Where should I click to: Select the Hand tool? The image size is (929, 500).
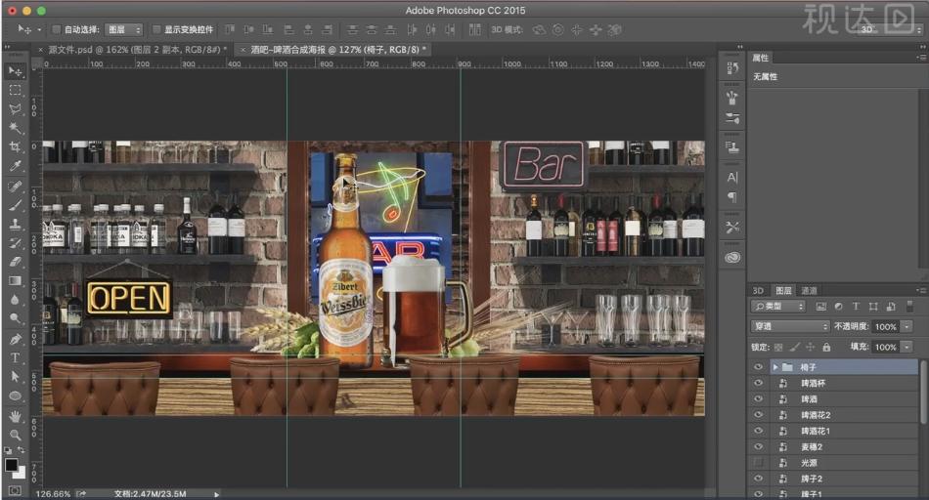[x=15, y=416]
